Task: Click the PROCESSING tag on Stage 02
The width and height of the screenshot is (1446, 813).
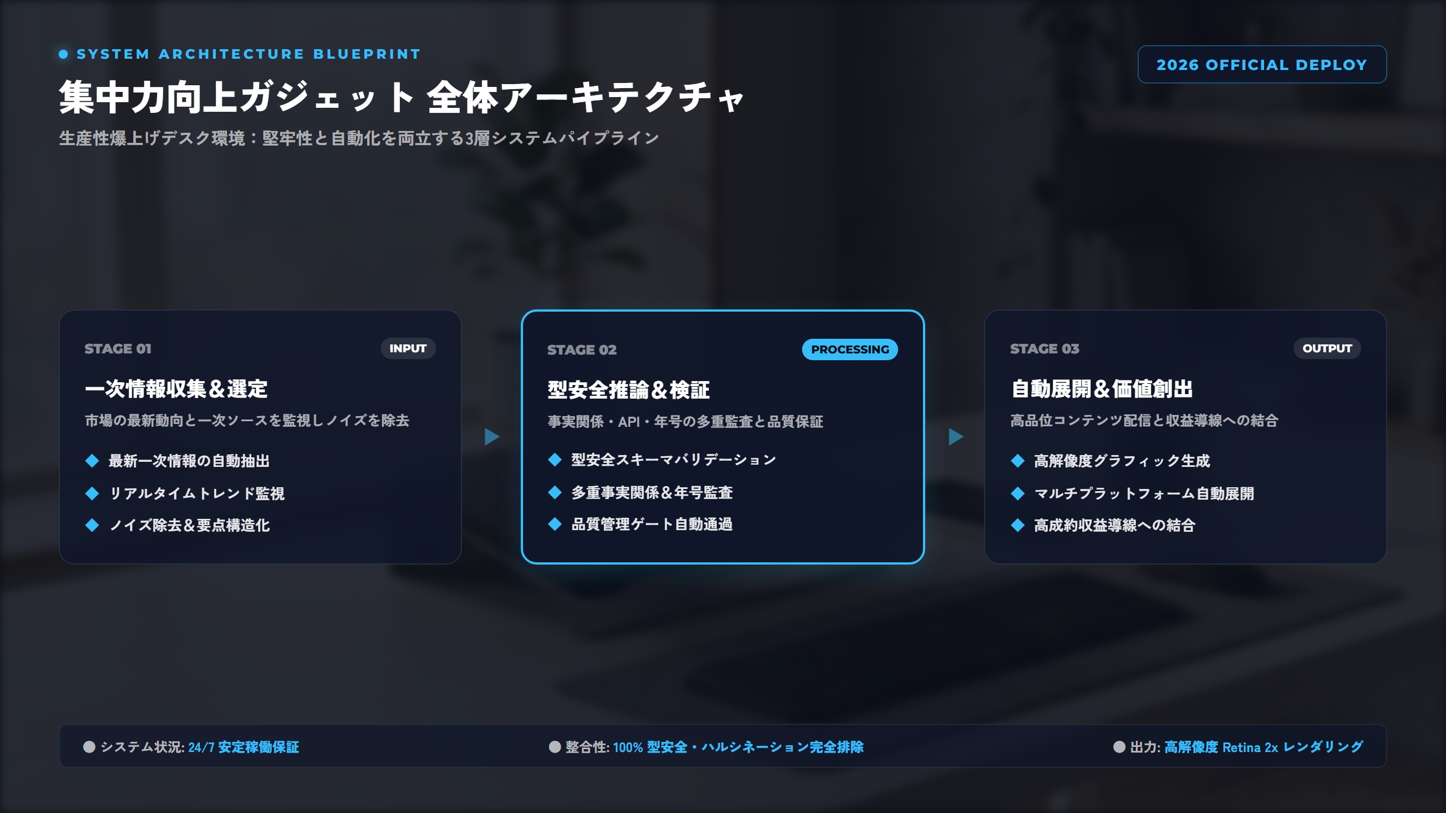Action: click(850, 349)
